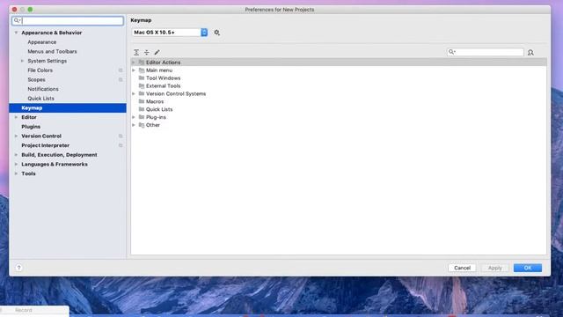Expand the System Settings node
Viewport: 563px width, 317px height.
22,61
